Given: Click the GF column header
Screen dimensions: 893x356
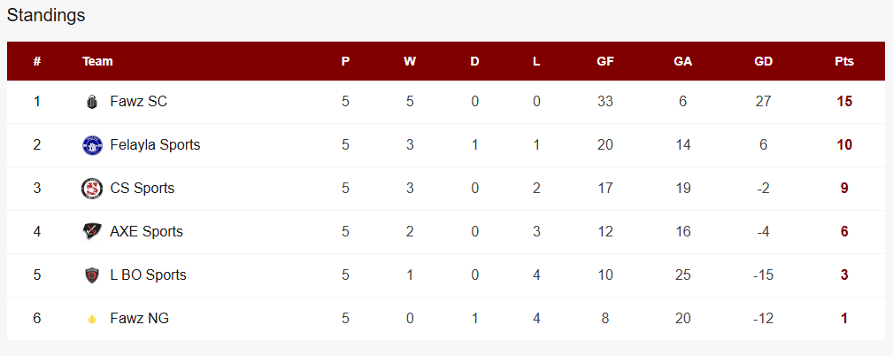Looking at the screenshot, I should [x=605, y=62].
